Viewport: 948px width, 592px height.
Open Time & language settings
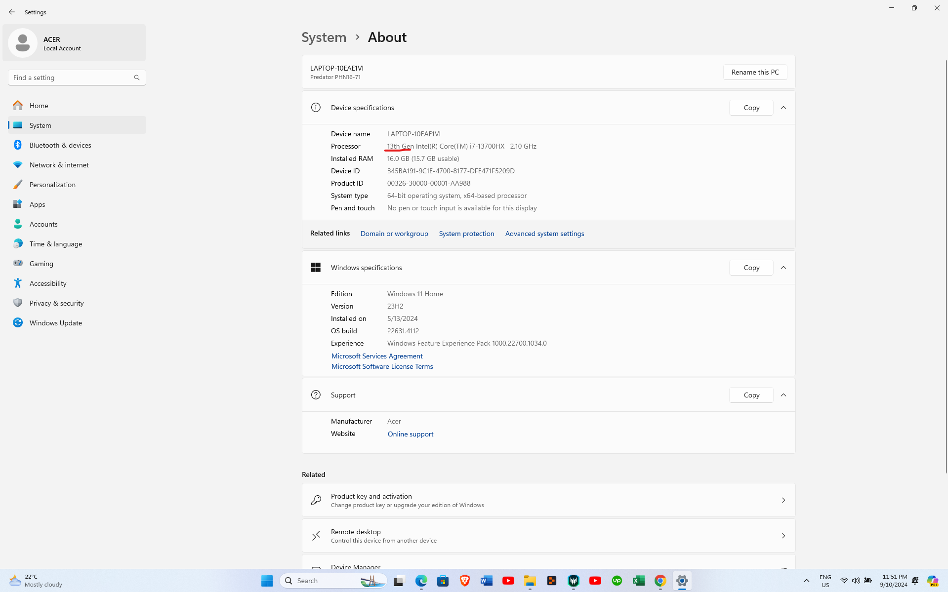(77, 244)
